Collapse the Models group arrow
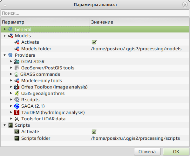 (4, 36)
